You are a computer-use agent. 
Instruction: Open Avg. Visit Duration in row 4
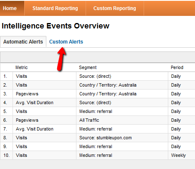click(x=35, y=102)
